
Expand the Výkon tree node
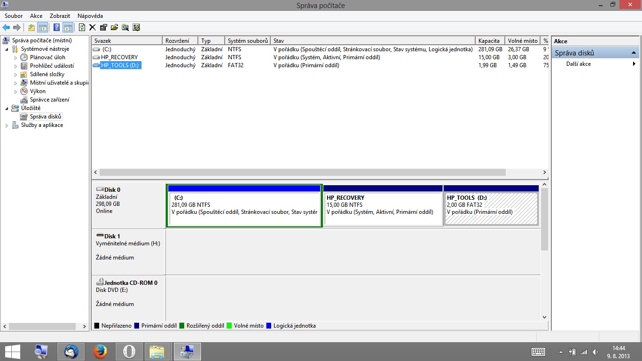click(x=16, y=92)
